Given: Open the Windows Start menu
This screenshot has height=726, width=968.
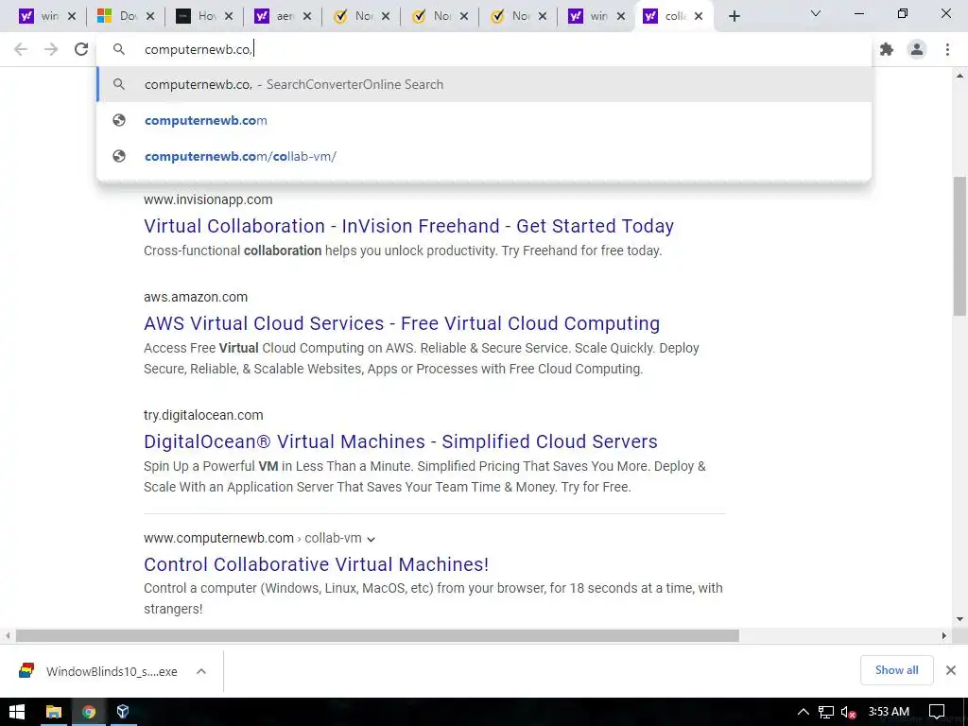Looking at the screenshot, I should [17, 712].
